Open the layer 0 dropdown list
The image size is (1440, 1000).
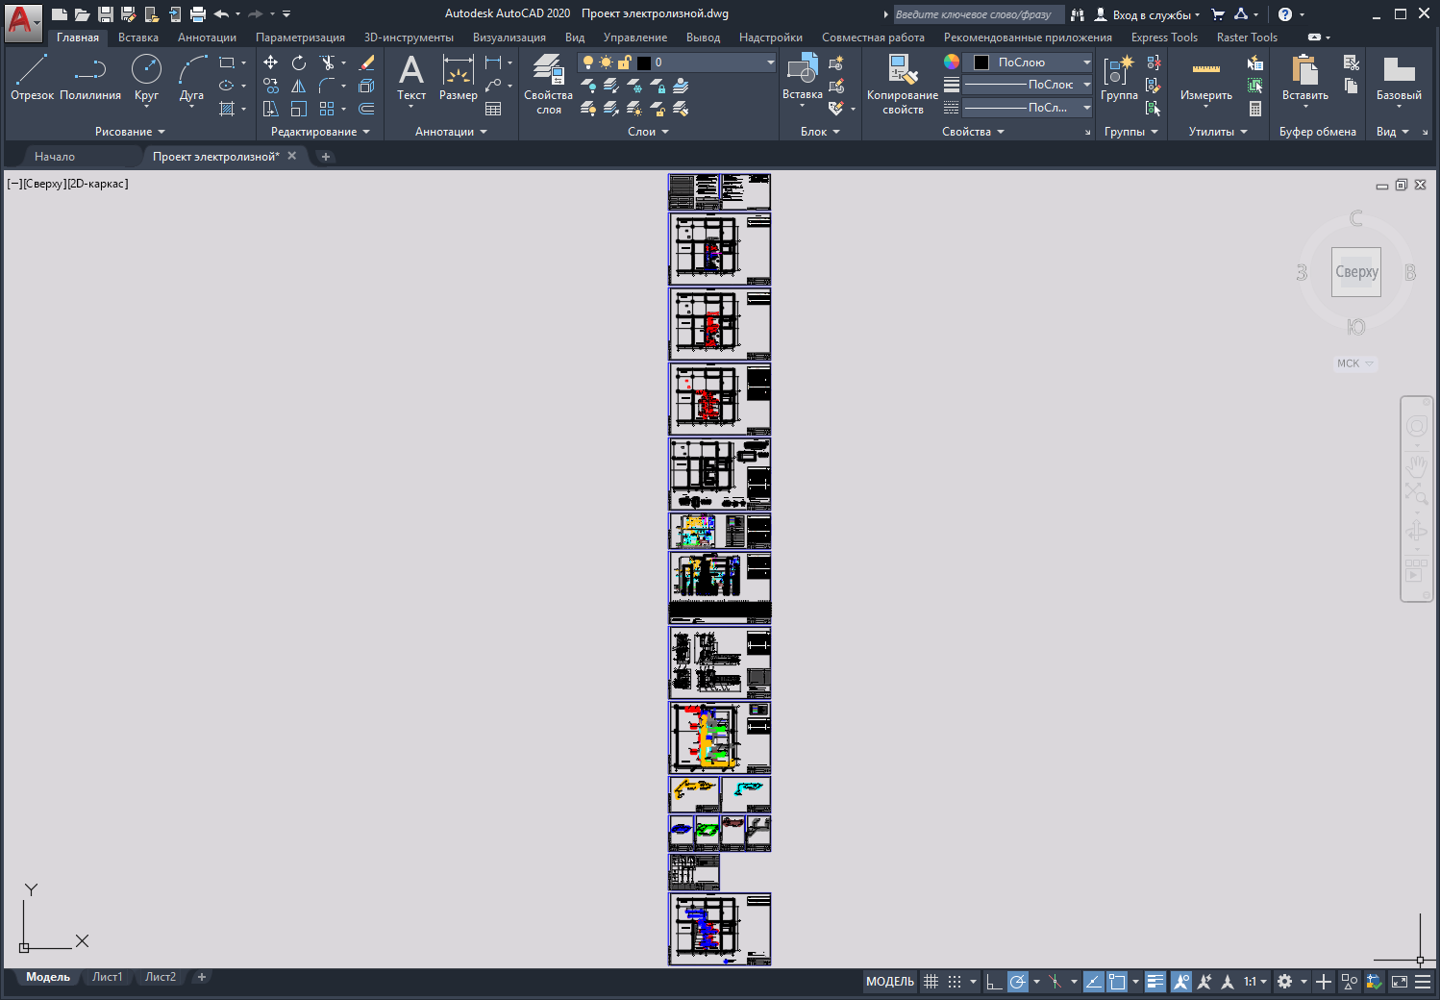click(x=770, y=62)
